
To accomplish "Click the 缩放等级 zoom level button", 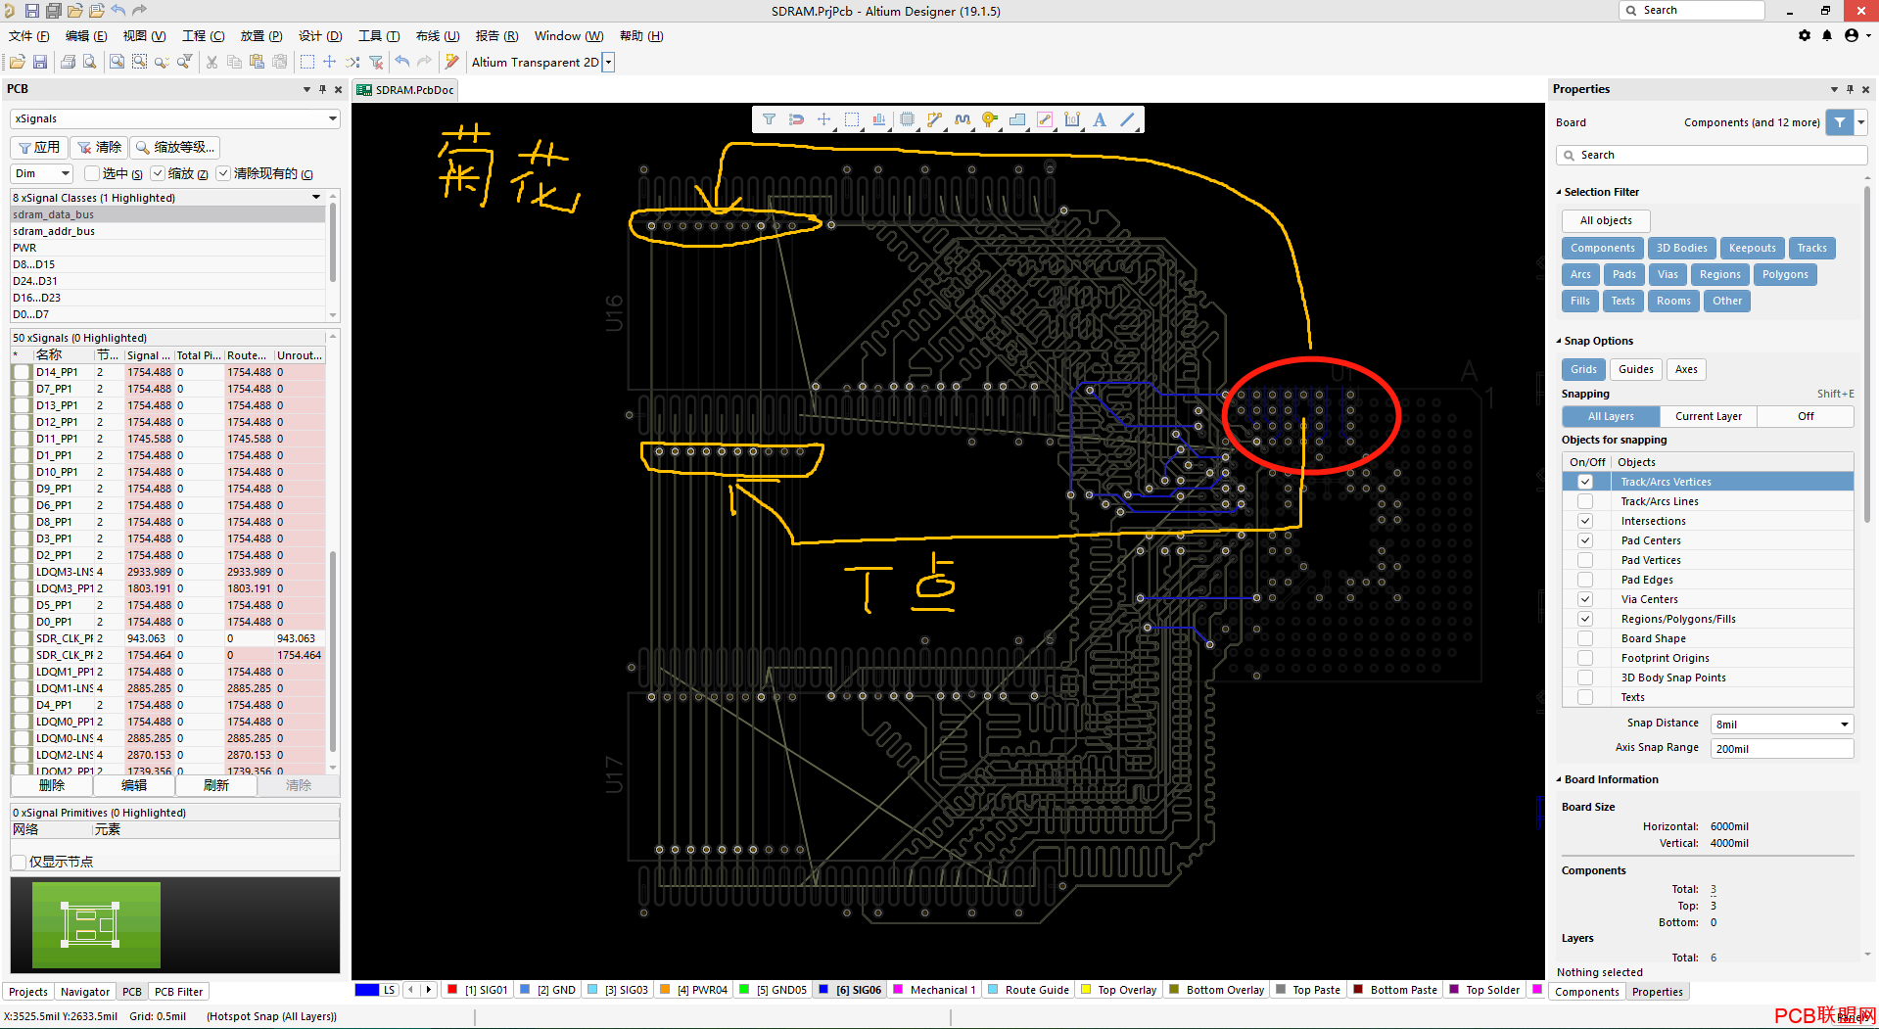I will 175,147.
